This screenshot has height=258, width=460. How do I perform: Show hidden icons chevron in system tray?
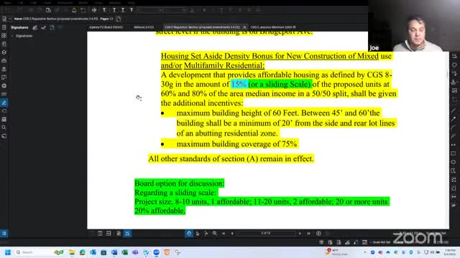point(364,252)
